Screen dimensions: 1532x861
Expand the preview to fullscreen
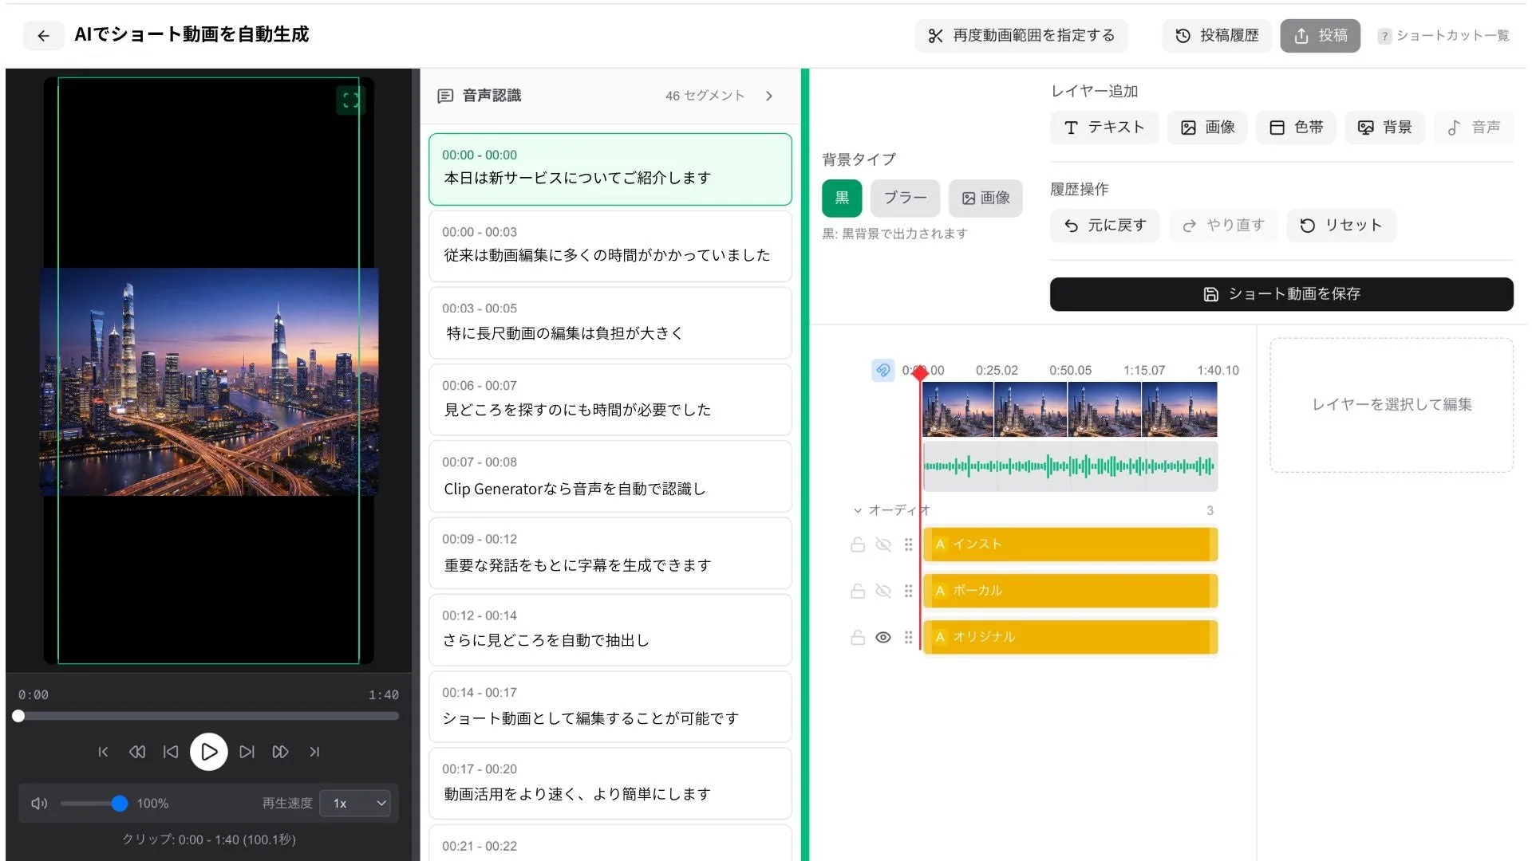349,101
